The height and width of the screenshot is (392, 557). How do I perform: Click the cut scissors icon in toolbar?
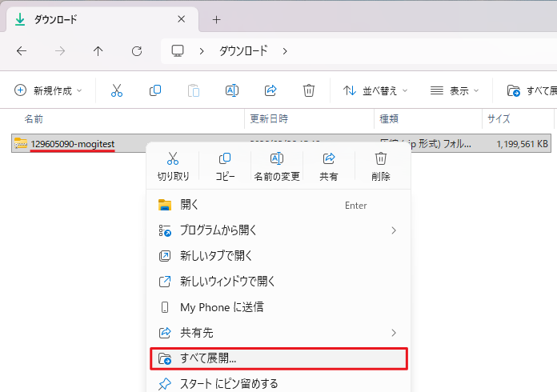click(x=117, y=90)
